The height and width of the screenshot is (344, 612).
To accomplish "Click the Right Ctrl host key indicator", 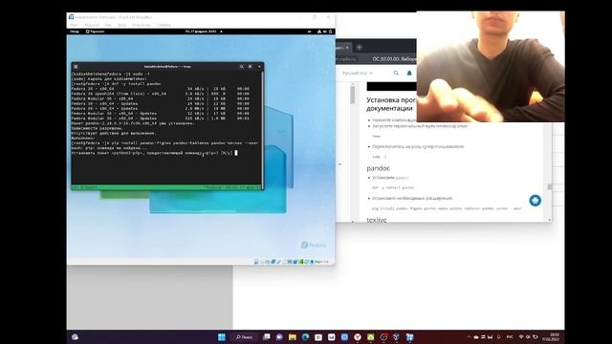I will (322, 262).
